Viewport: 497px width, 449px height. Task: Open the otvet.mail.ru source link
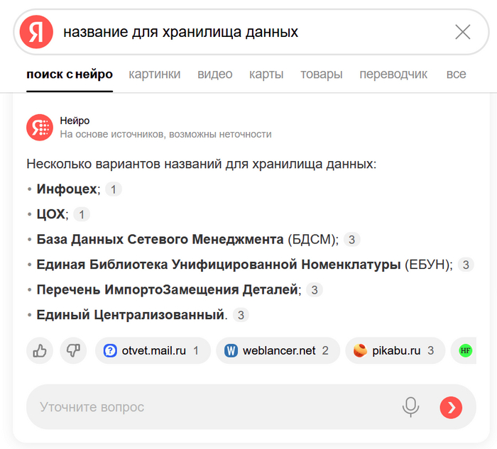coord(153,350)
